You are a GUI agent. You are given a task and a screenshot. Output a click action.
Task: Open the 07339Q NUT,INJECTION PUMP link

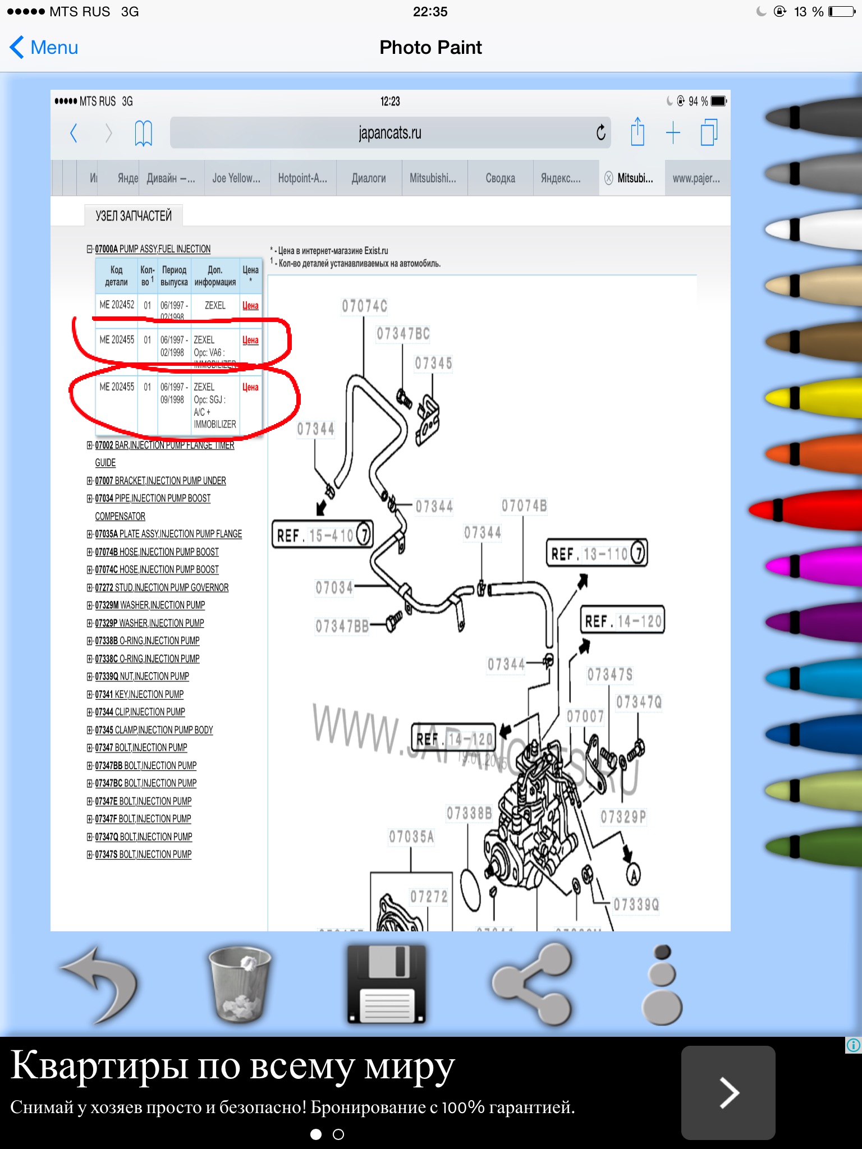click(x=142, y=676)
